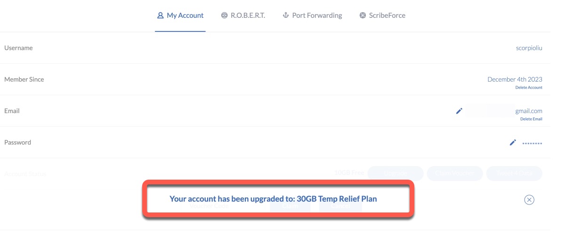Click the 30GB Temp Relief Plan message

point(273,199)
